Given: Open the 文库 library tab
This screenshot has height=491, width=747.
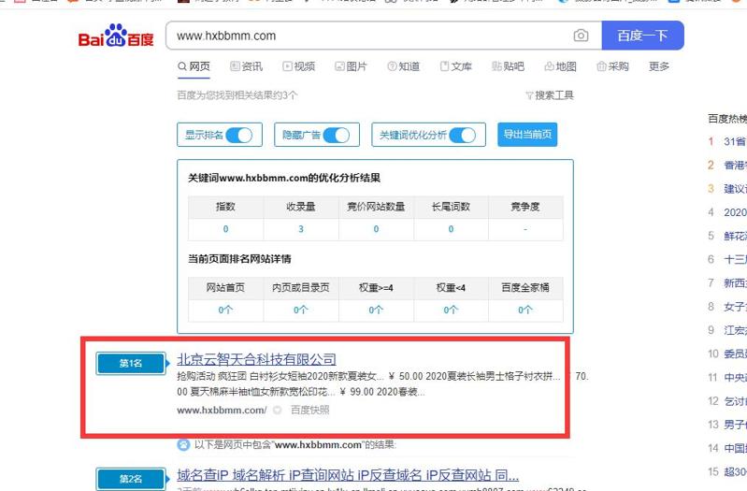Looking at the screenshot, I should tap(455, 66).
